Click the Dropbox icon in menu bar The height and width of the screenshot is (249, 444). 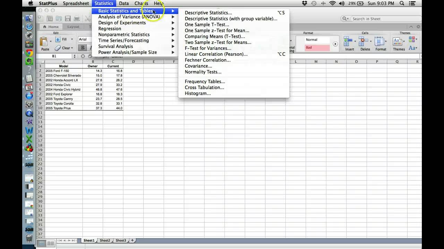(305, 3)
